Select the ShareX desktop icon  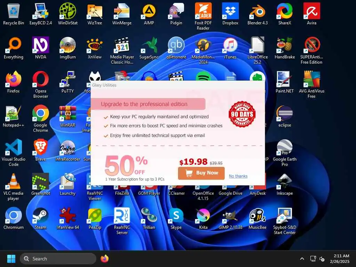(284, 14)
